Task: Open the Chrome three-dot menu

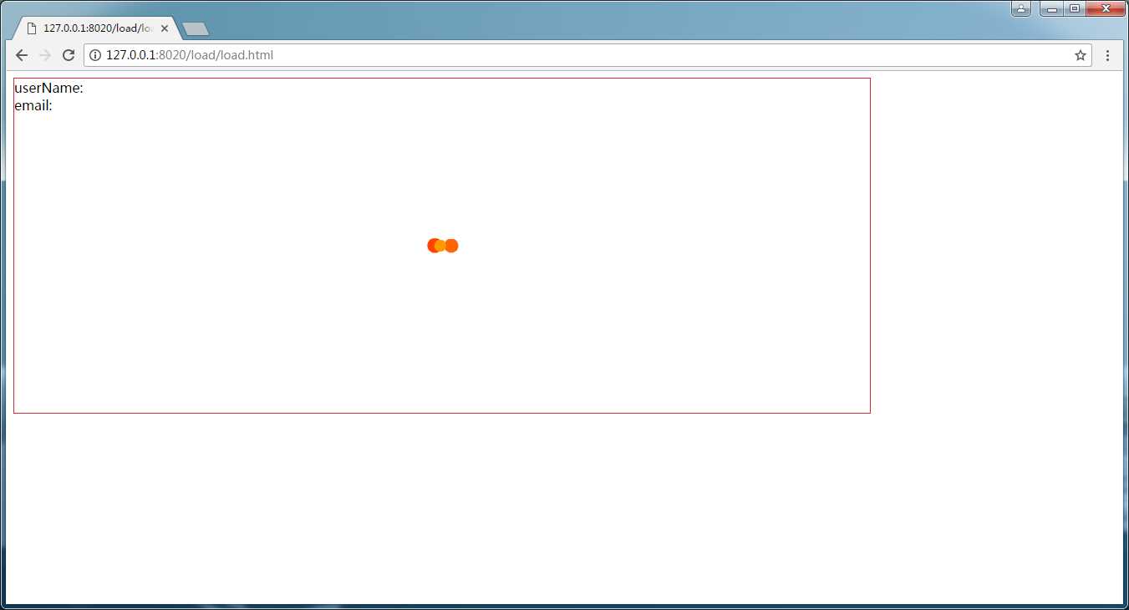Action: tap(1107, 55)
